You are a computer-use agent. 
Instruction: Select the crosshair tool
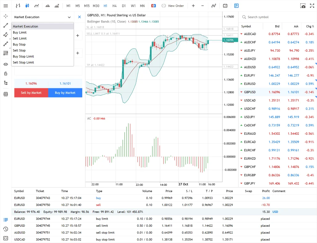tap(5, 16)
